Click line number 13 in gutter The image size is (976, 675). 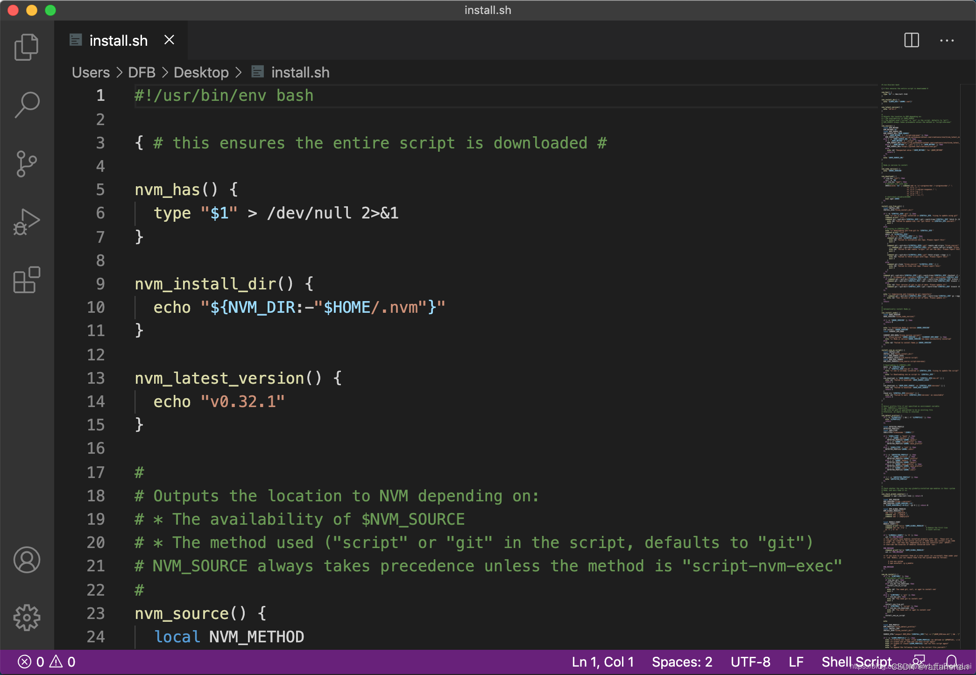(x=96, y=378)
